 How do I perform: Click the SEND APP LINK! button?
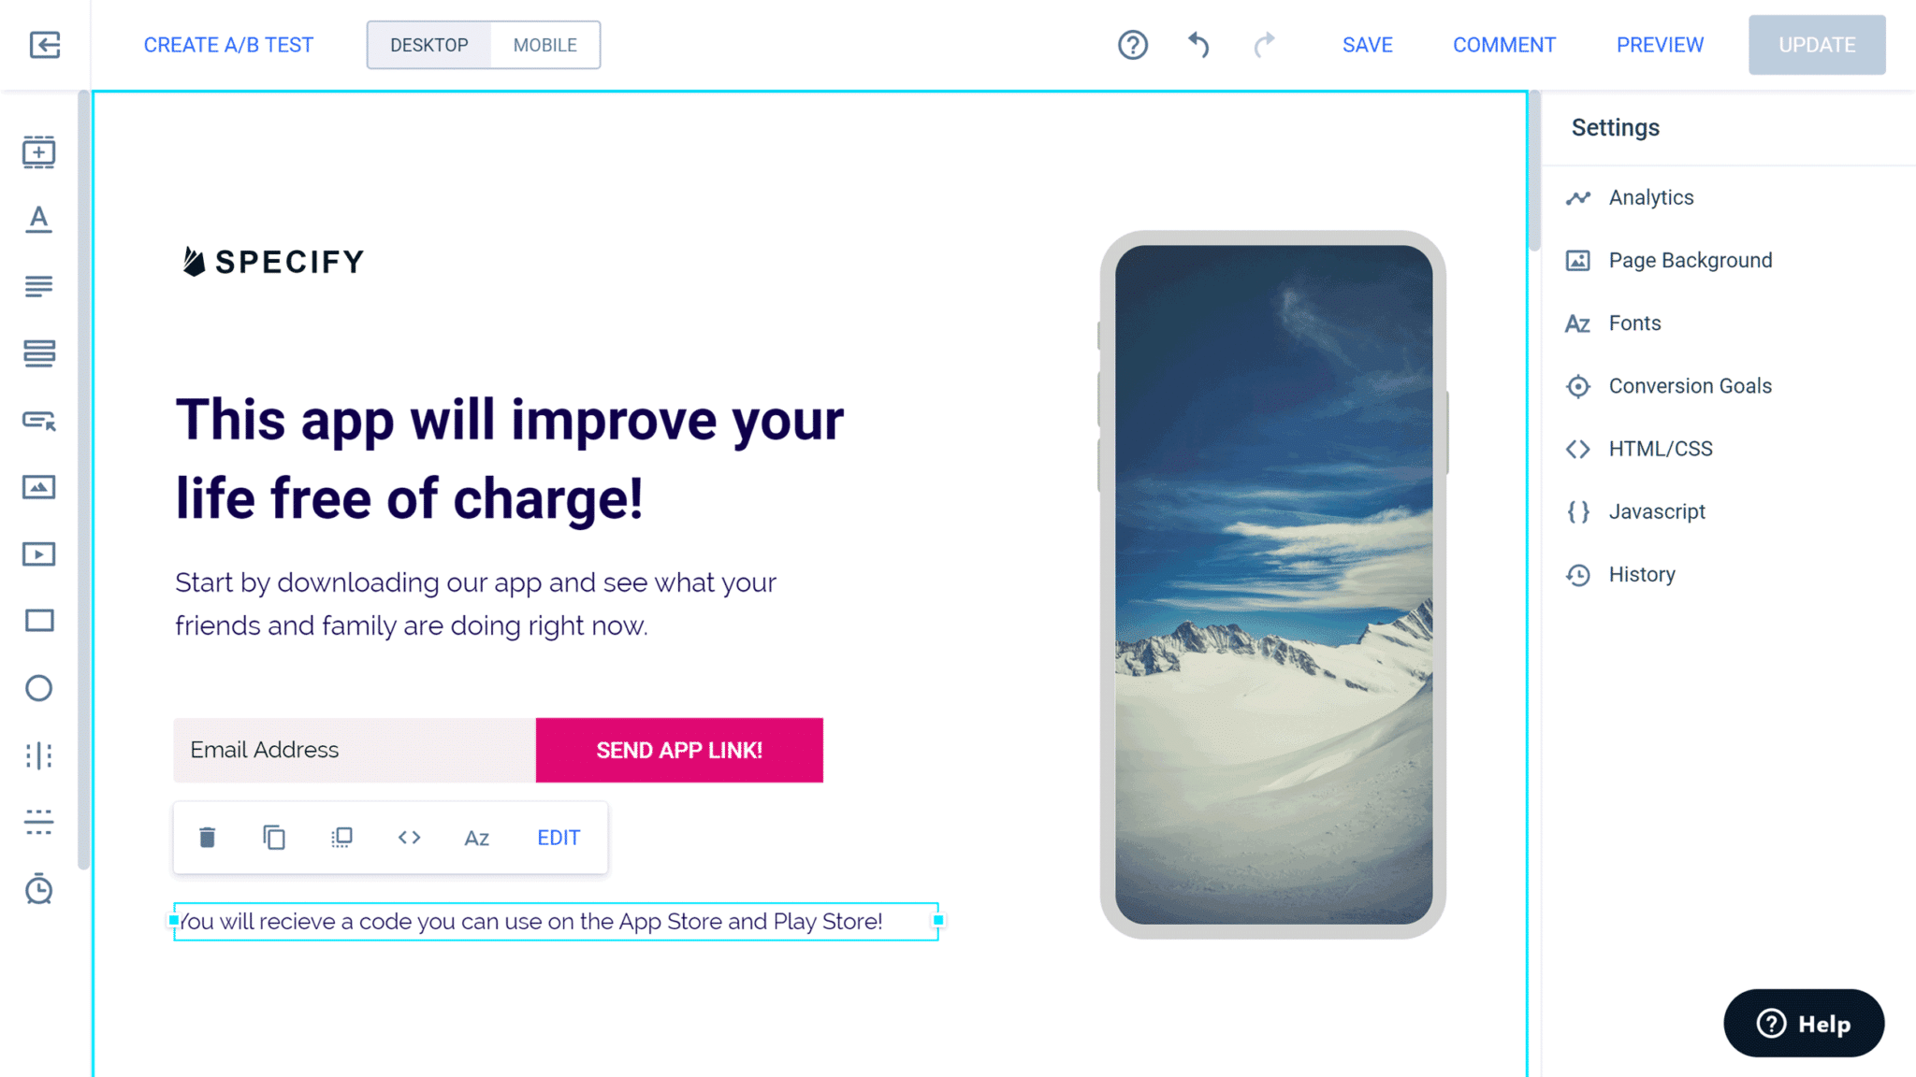679,750
